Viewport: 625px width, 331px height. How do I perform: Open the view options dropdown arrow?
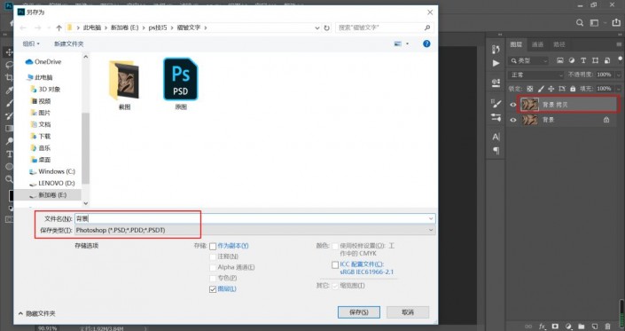[x=408, y=43]
